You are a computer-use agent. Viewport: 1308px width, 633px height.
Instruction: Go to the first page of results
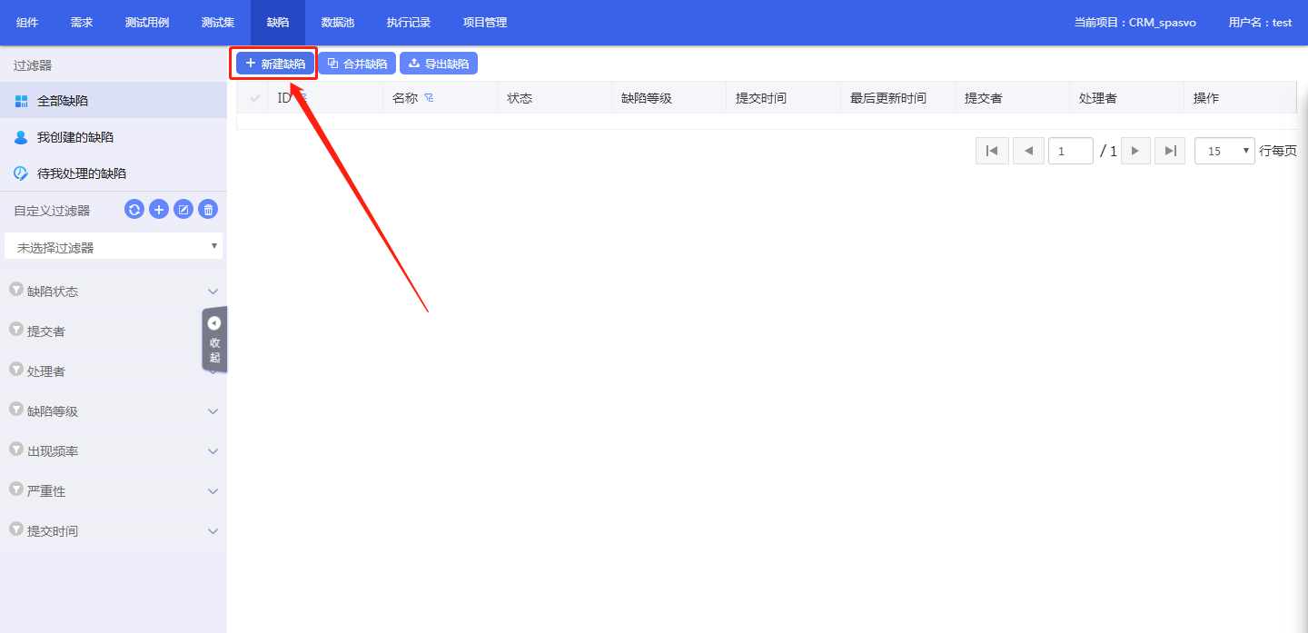[992, 151]
